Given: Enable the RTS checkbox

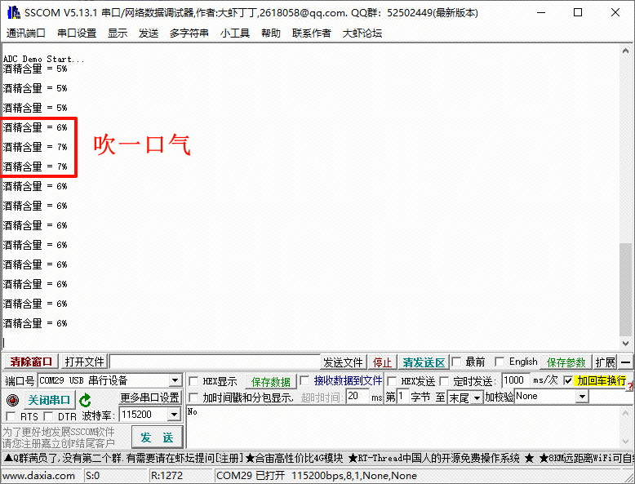Looking at the screenshot, I should (11, 416).
